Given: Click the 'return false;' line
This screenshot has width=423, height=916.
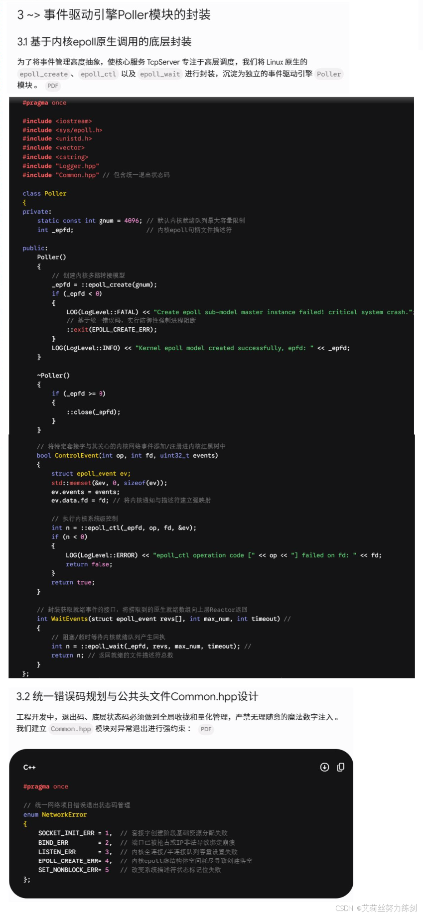Looking at the screenshot, I should (89, 564).
